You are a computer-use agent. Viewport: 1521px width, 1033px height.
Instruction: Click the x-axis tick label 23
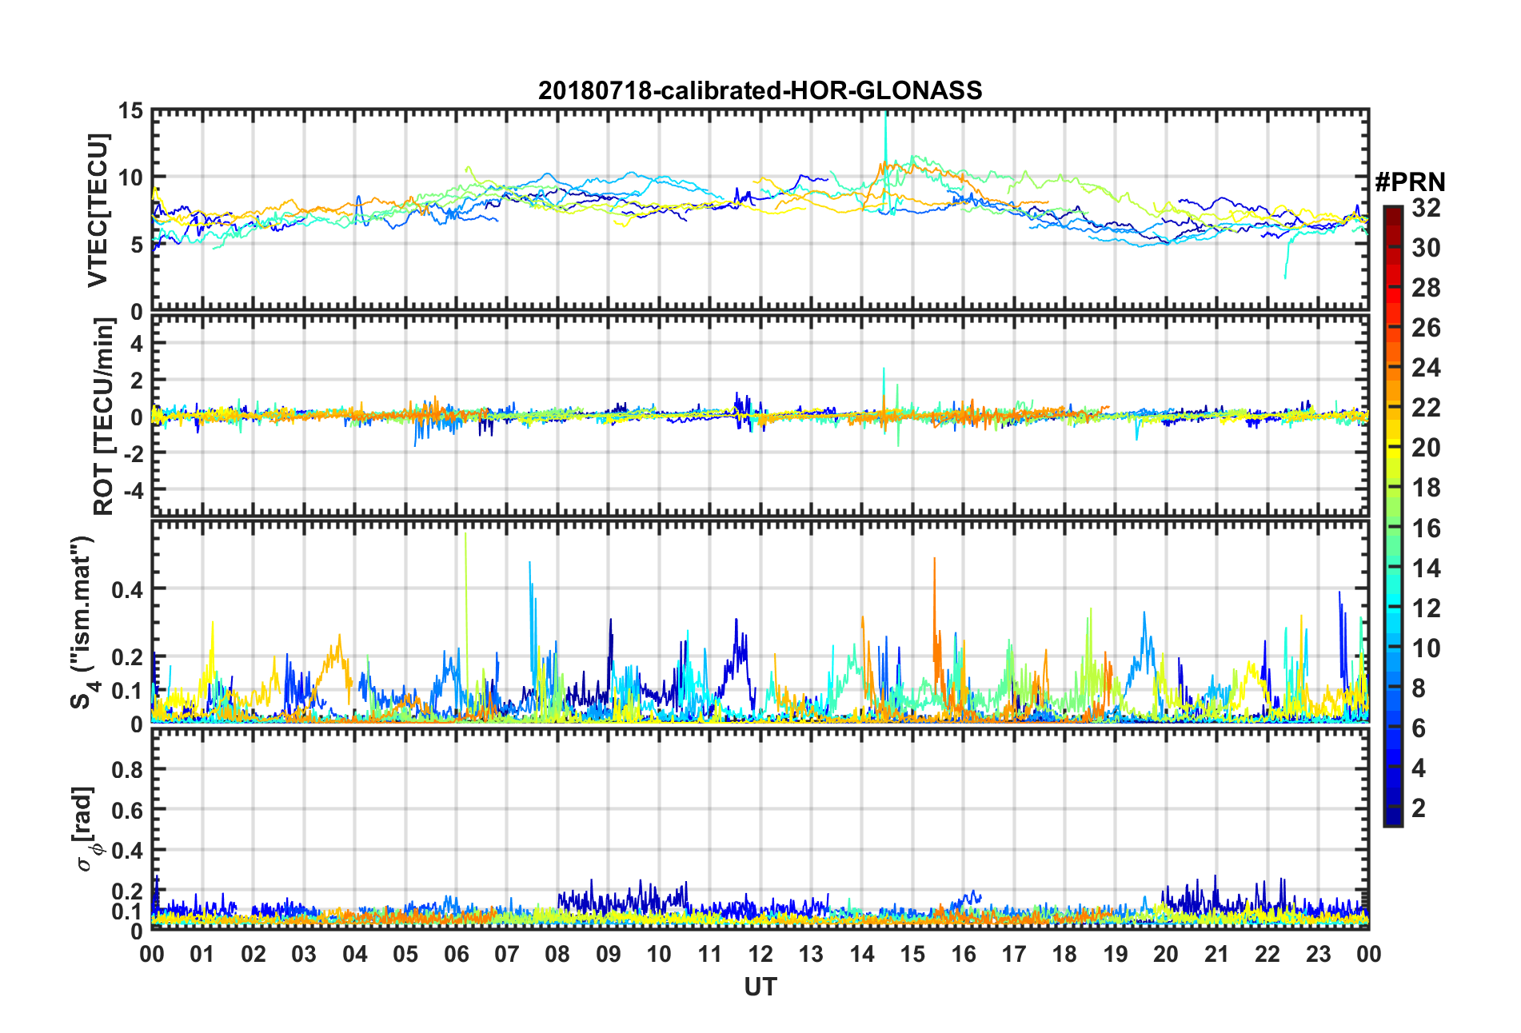click(1318, 954)
